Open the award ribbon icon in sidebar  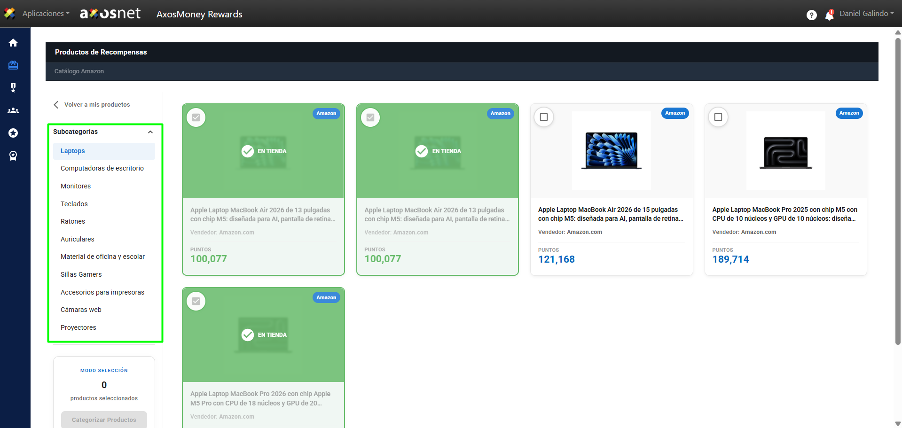coord(13,156)
